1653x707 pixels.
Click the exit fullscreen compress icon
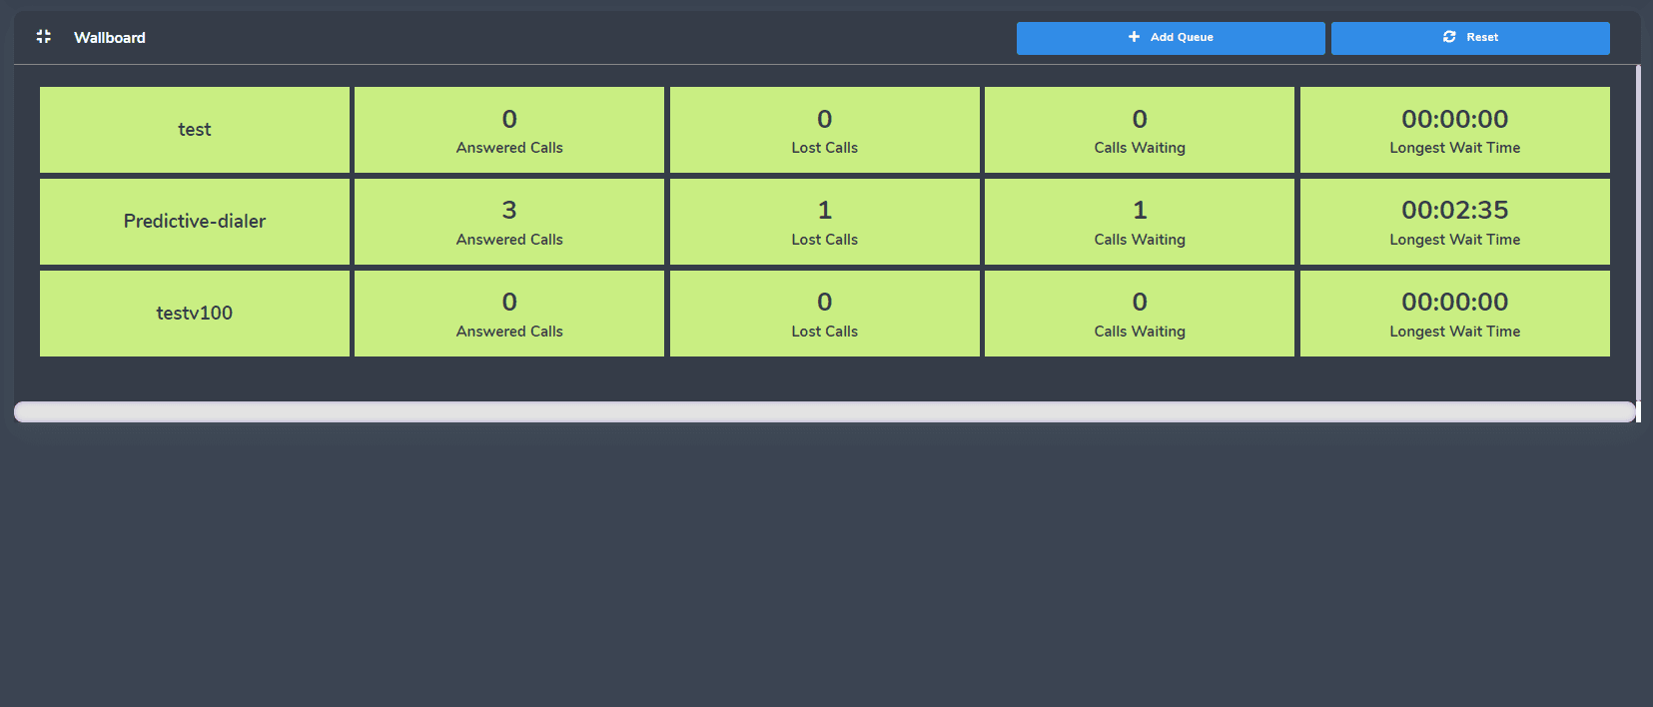[x=43, y=37]
